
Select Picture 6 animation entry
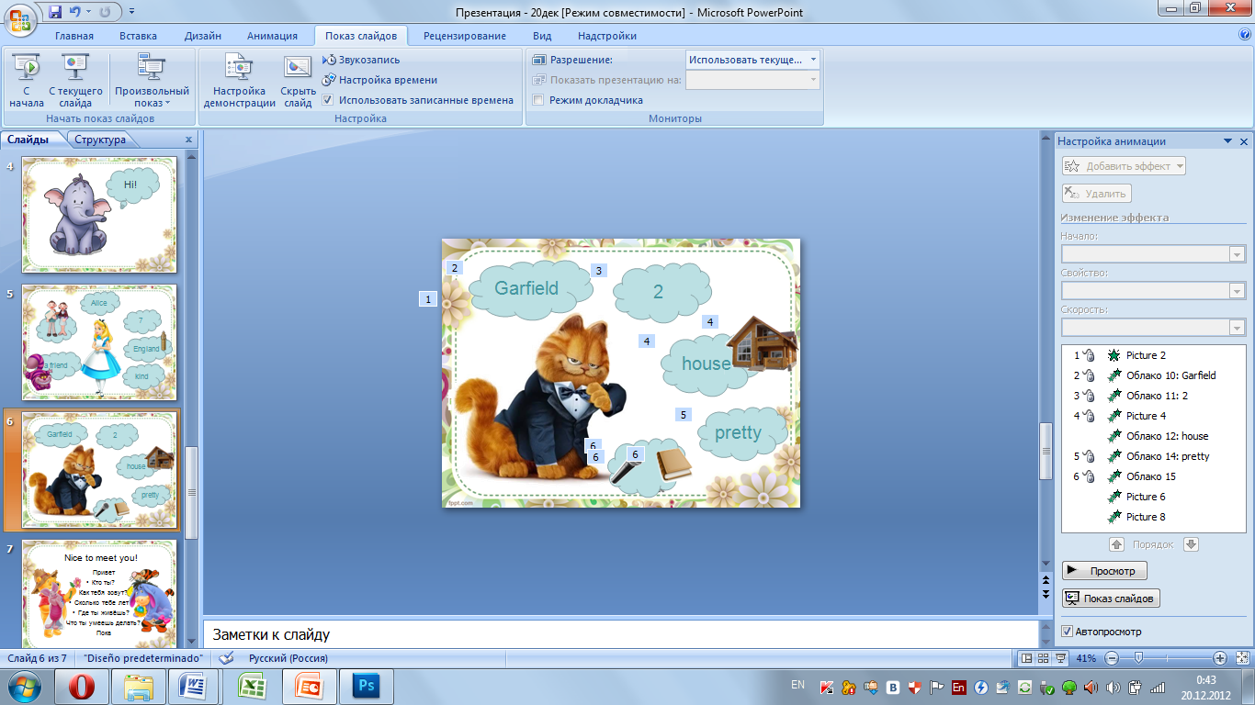point(1153,497)
